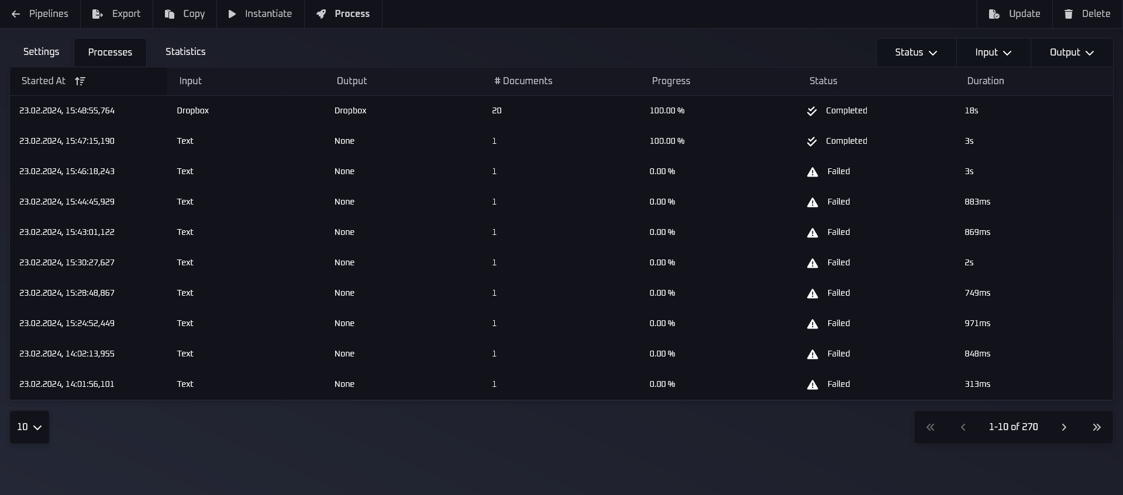This screenshot has width=1123, height=495.
Task: Click the Copy icon in toolbar
Action: click(x=170, y=14)
